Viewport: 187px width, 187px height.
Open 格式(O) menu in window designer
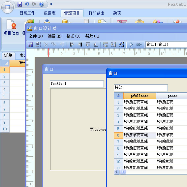point(73,36)
